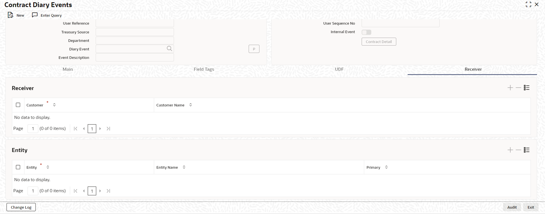Add a row to the Receiver table

(x=510, y=88)
